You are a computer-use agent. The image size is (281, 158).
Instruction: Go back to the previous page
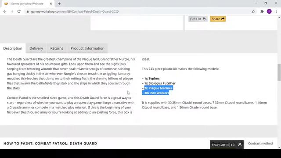[5, 11]
